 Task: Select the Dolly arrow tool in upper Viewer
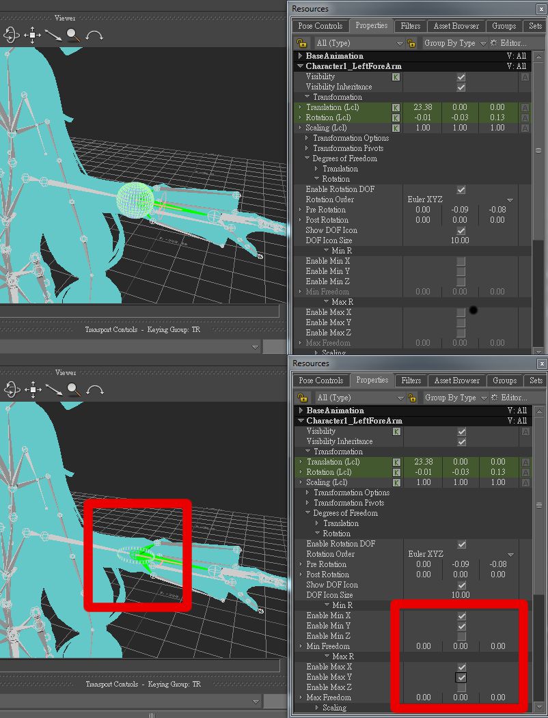click(53, 36)
